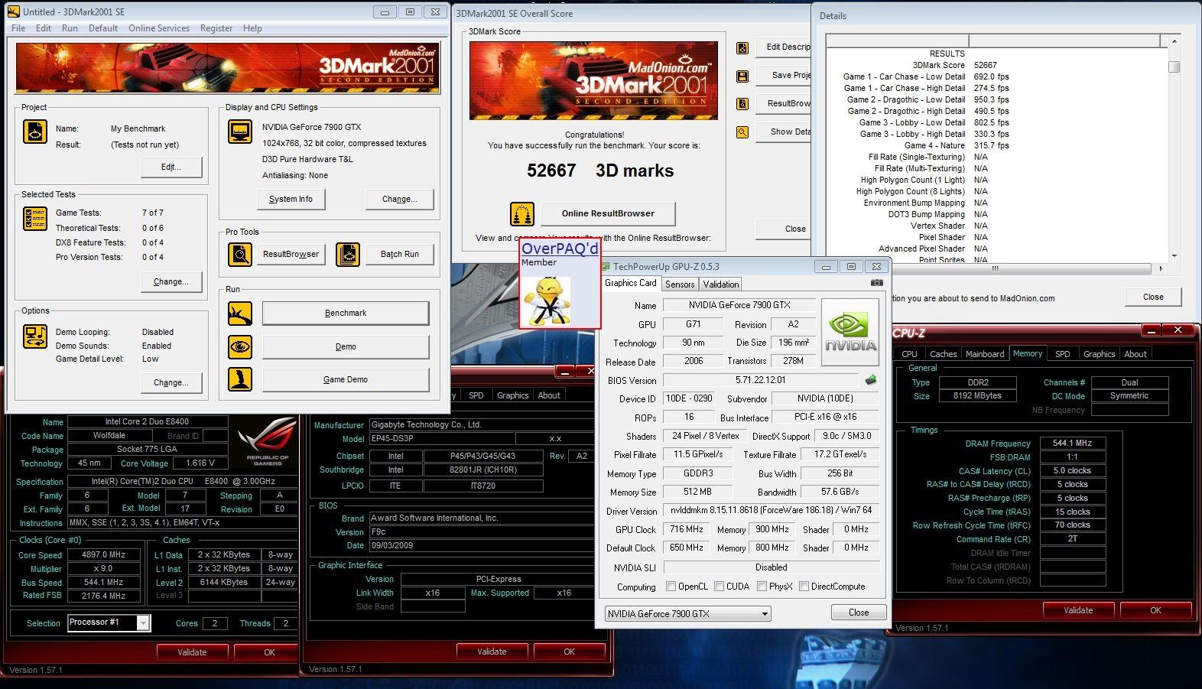Click Validate in the CPU-Z Memory window
This screenshot has width=1202, height=689.
point(1078,610)
